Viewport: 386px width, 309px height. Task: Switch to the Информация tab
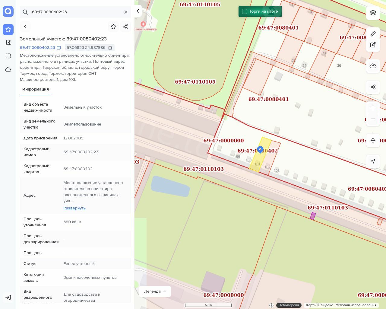(x=36, y=89)
